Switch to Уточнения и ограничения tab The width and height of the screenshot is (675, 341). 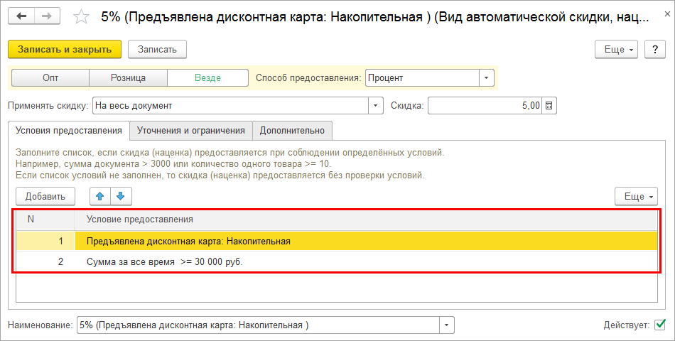pyautogui.click(x=191, y=131)
